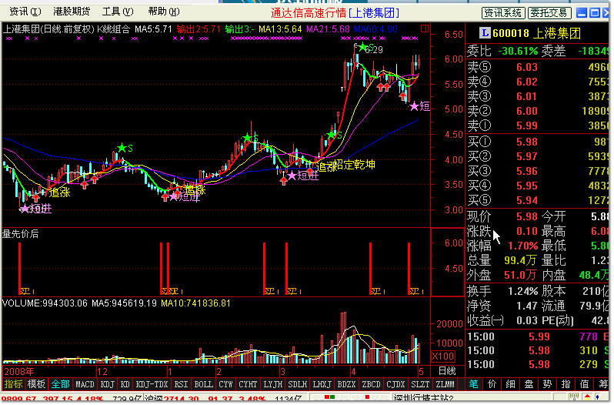Image resolution: width=614 pixels, height=405 pixels.
Task: Click the 资讯系统 button
Action: pos(502,13)
